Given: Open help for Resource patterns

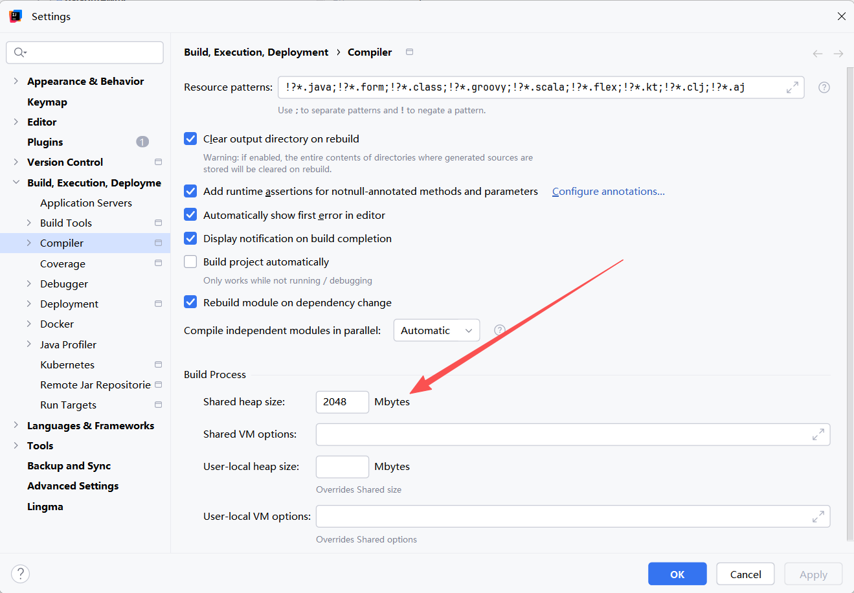Looking at the screenshot, I should [824, 87].
